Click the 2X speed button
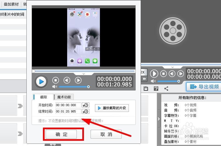This screenshot has width=221, height=146. pyautogui.click(x=144, y=72)
